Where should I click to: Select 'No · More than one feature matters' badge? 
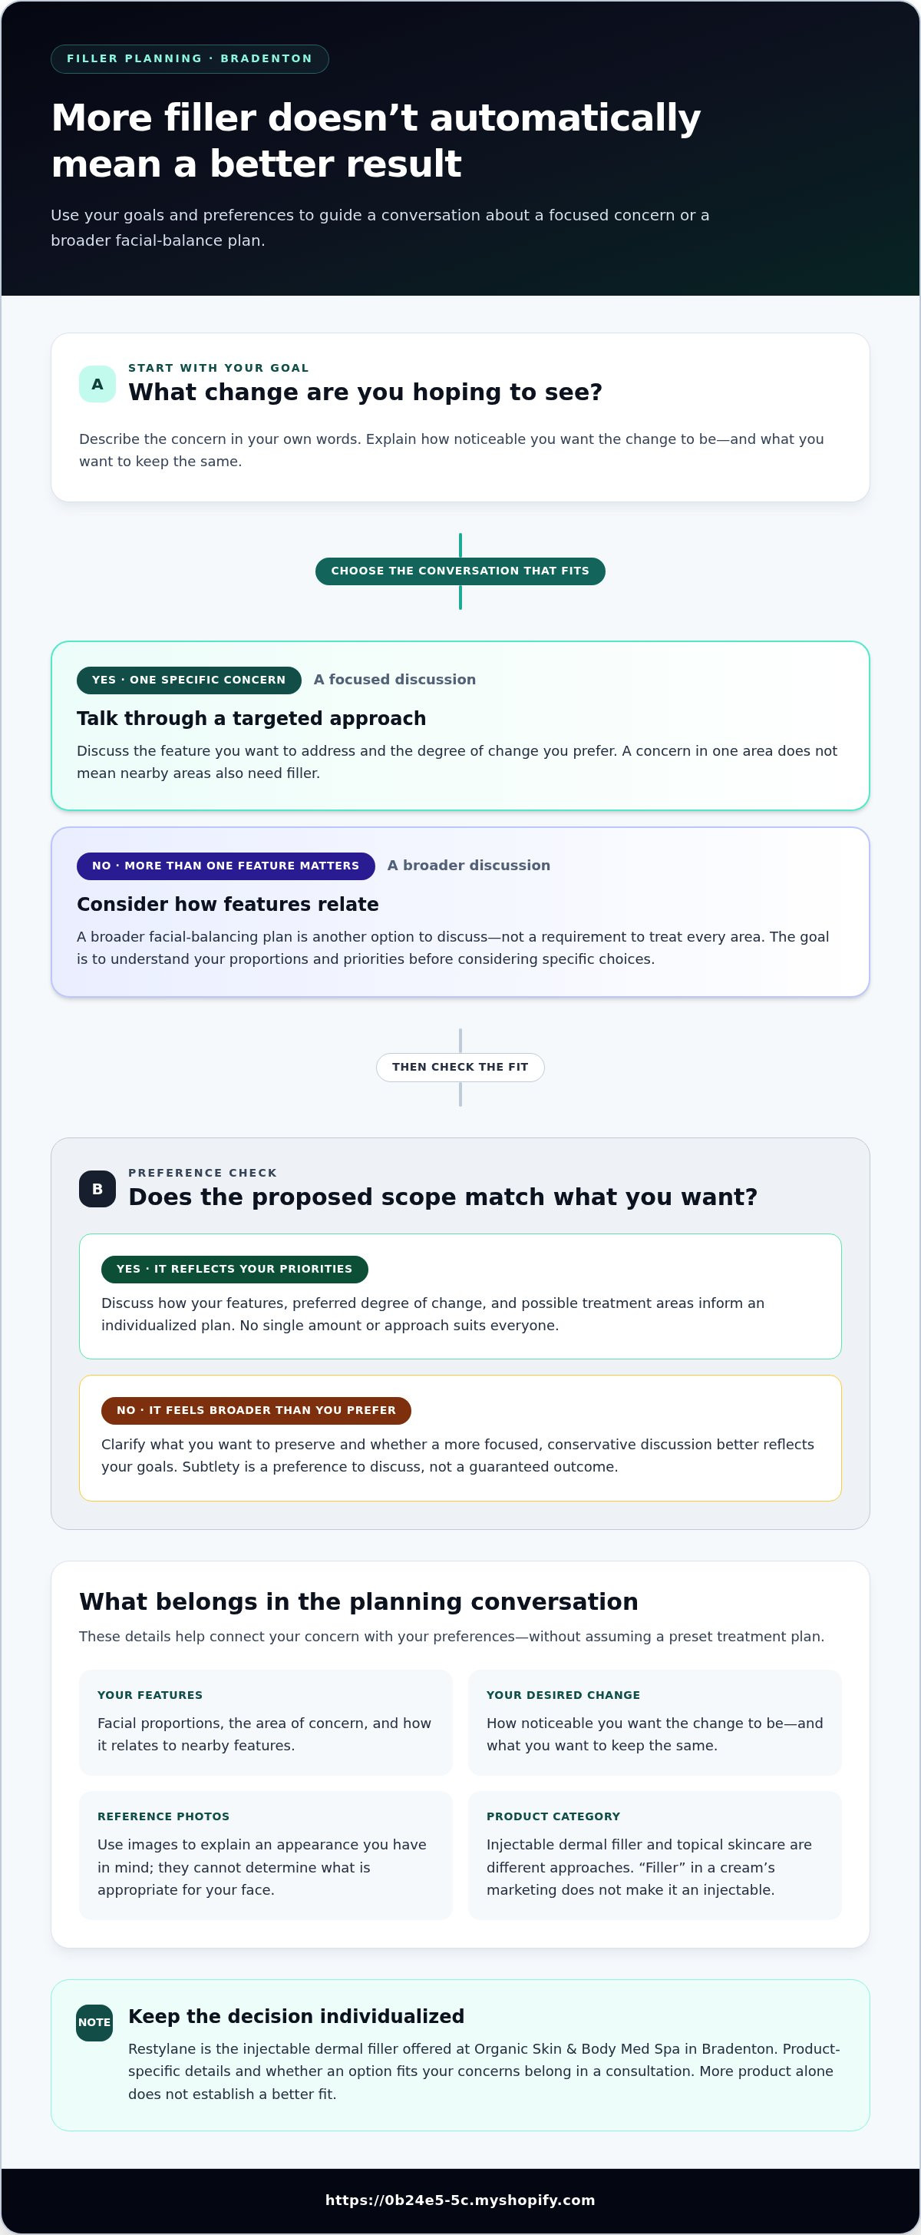[x=226, y=866]
